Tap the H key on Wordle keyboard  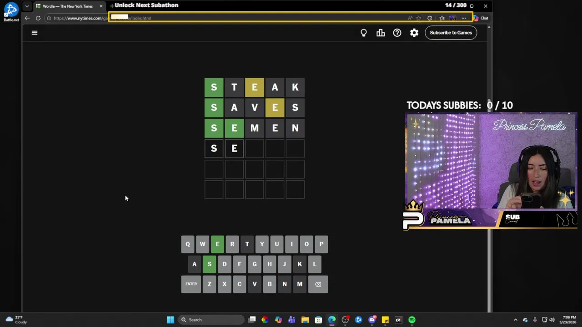(x=270, y=264)
